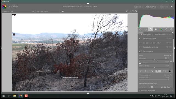Reverse sort order triangle button
The height and width of the screenshot is (99, 176).
(63, 11)
